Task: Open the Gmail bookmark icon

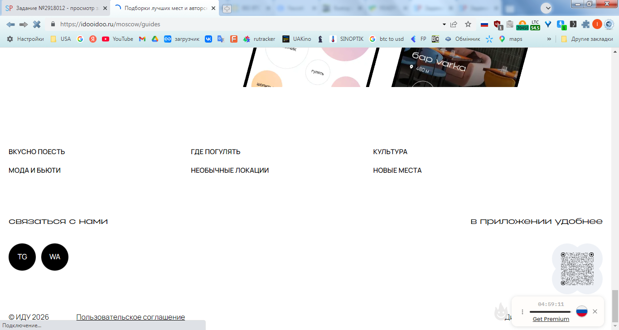Action: 142,39
